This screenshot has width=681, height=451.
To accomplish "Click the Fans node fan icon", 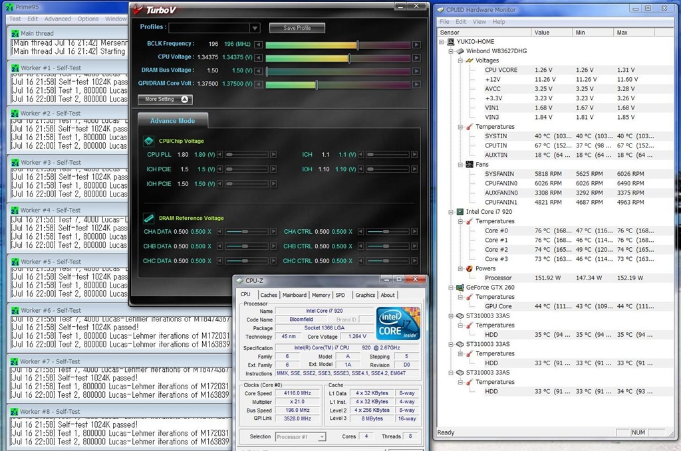I will [x=470, y=164].
